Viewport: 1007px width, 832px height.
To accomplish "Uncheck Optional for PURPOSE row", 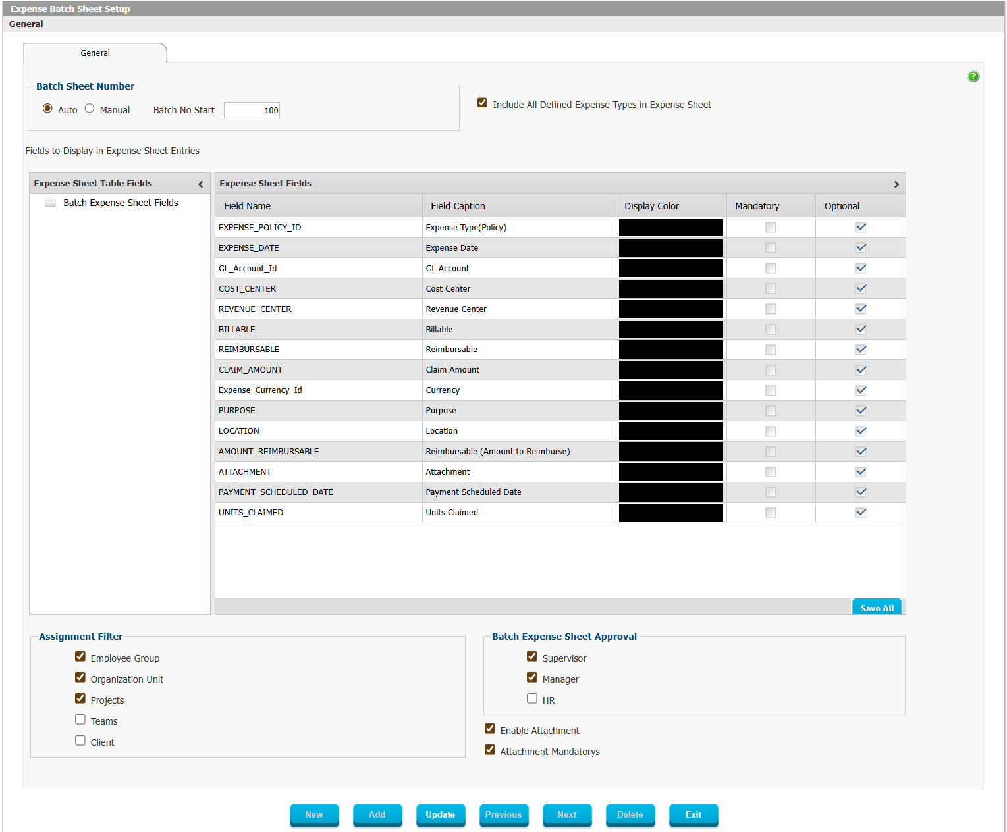I will pos(861,411).
